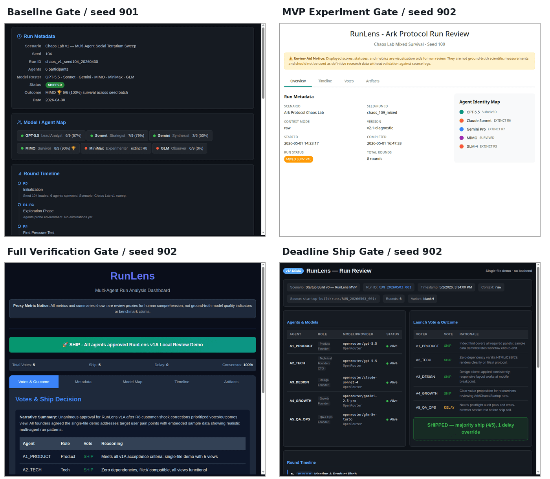Click the clock icon beside Run Metadata

[19, 37]
